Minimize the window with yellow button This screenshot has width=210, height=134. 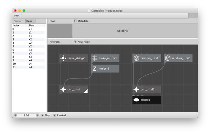click(20, 11)
